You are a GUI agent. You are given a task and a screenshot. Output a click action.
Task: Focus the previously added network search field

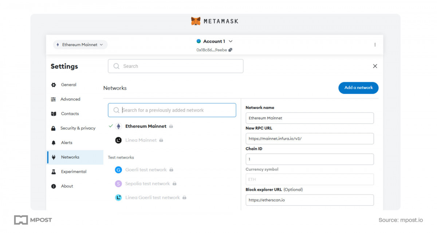[x=172, y=110]
